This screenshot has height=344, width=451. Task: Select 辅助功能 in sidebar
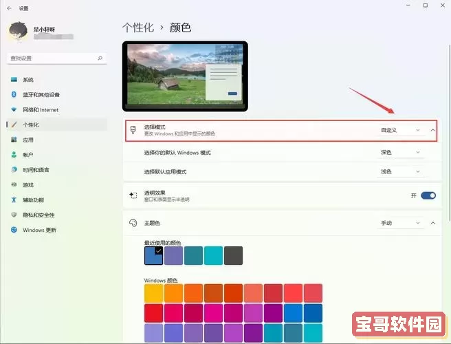coord(57,200)
